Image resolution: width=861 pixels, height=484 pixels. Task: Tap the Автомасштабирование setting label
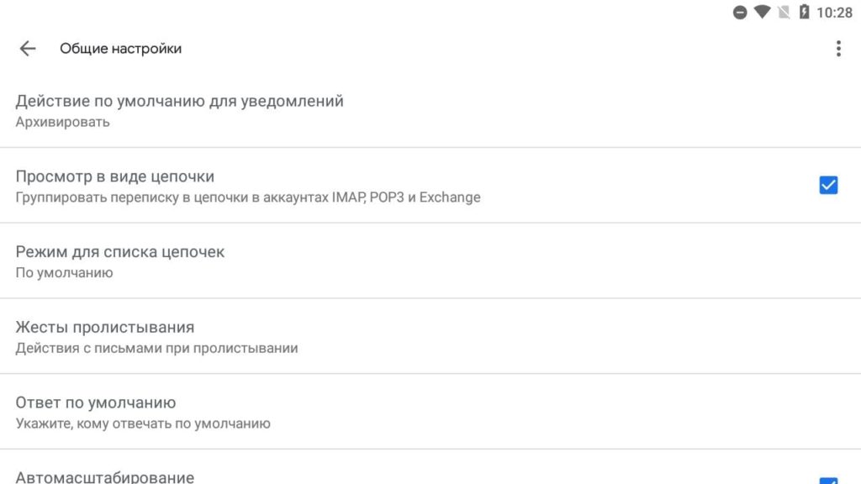[105, 477]
